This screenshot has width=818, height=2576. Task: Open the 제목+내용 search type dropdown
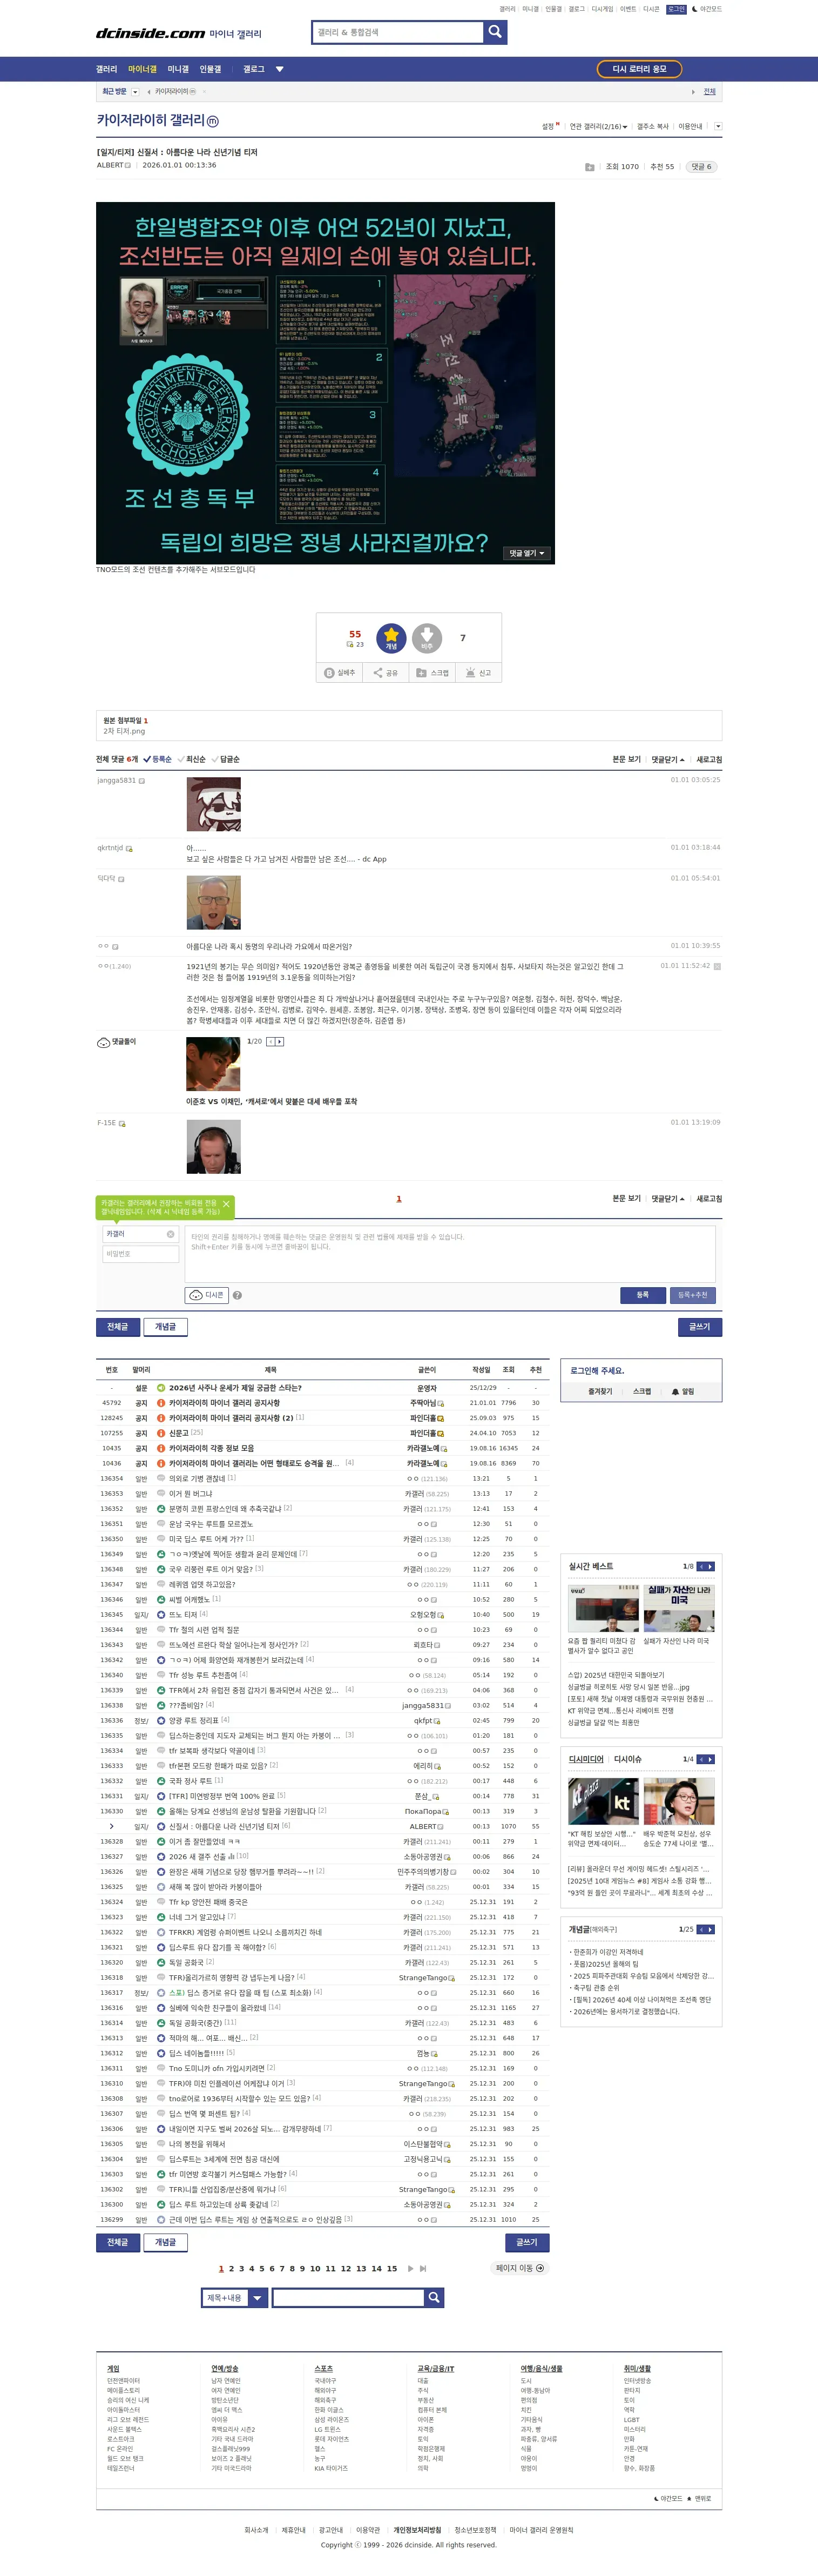click(x=234, y=2297)
